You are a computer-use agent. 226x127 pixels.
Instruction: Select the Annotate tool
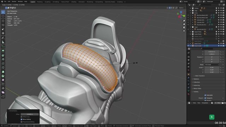[3, 38]
